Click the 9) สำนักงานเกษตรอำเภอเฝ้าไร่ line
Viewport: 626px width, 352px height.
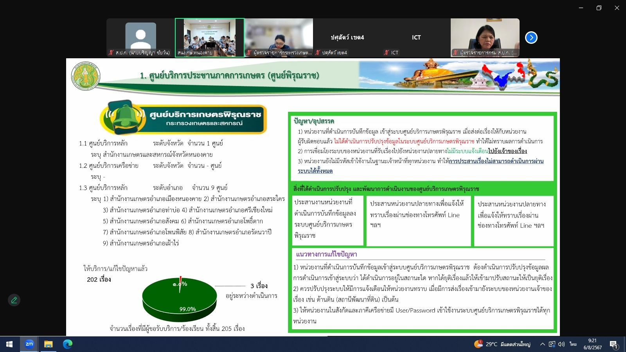tap(141, 243)
